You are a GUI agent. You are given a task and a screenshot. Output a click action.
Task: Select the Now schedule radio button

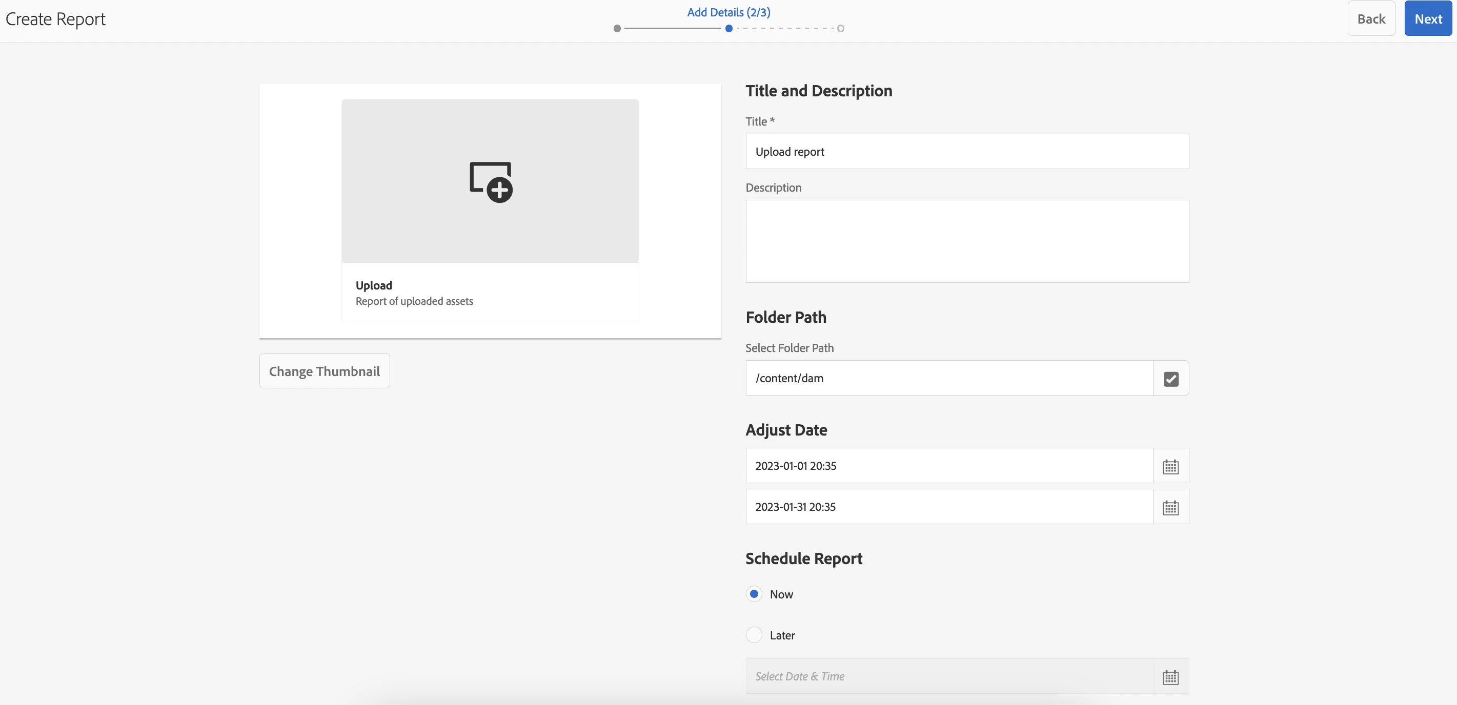pyautogui.click(x=754, y=594)
